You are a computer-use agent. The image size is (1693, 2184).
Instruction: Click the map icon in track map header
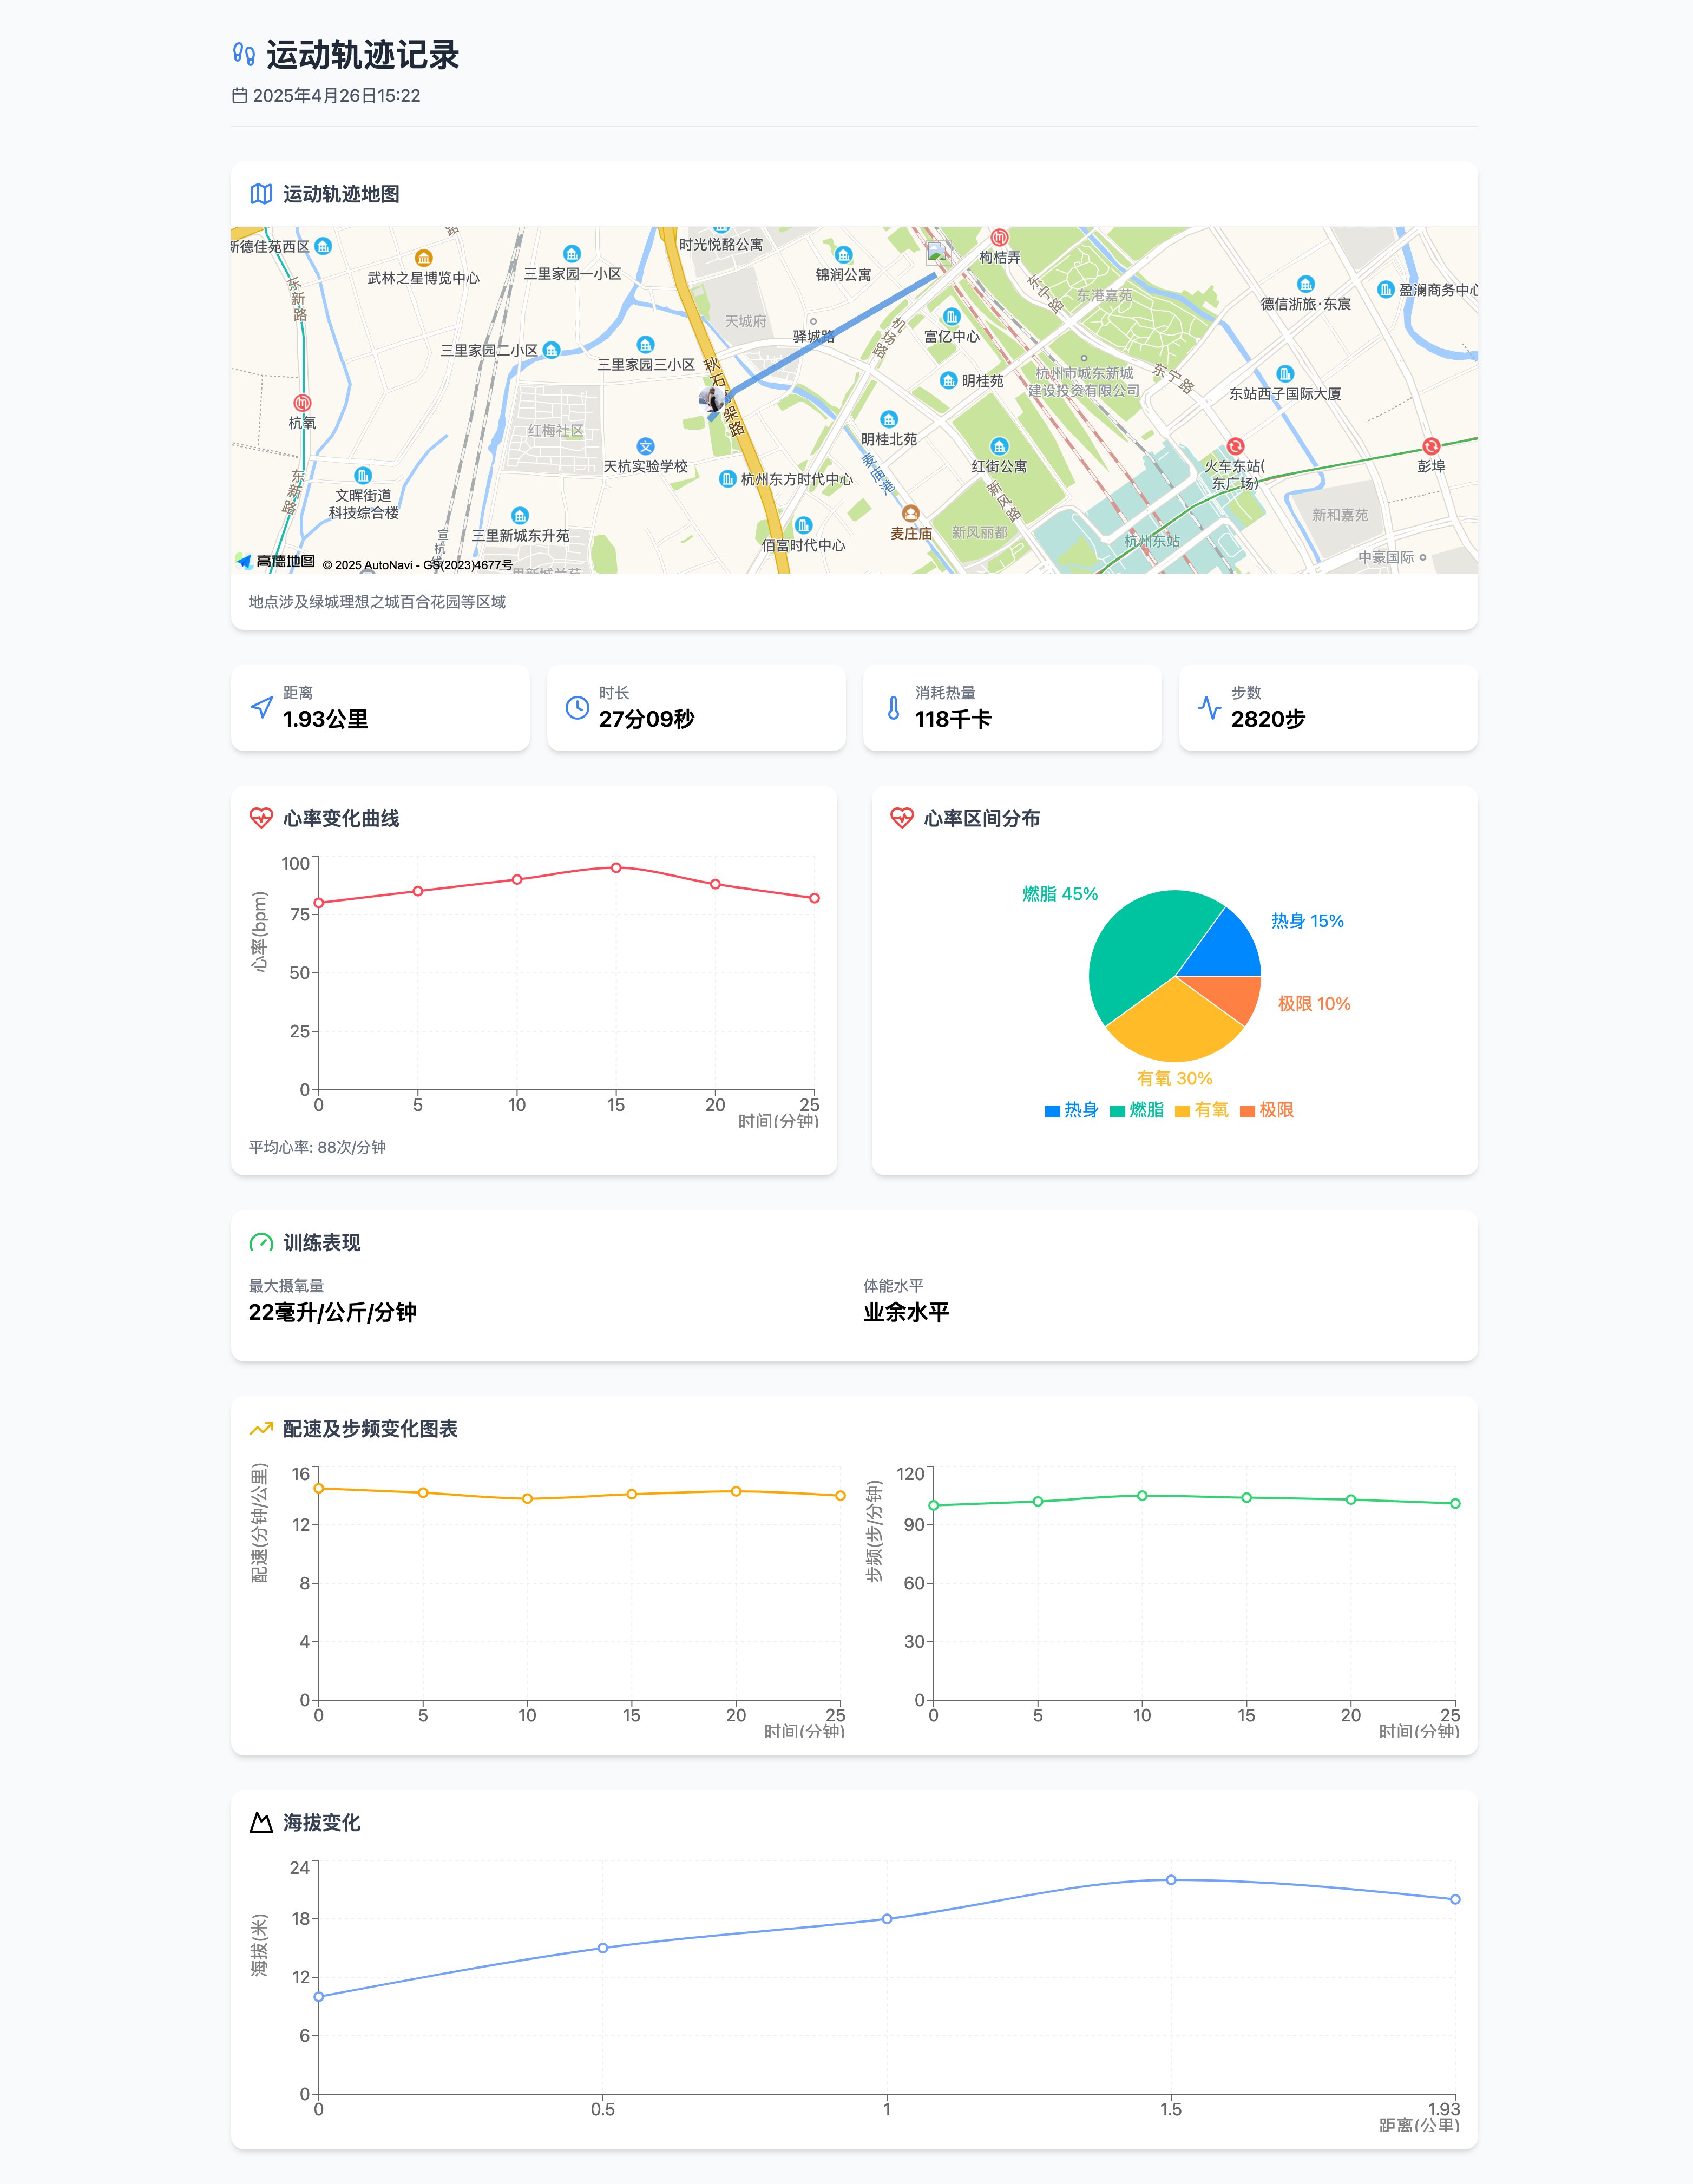click(261, 194)
